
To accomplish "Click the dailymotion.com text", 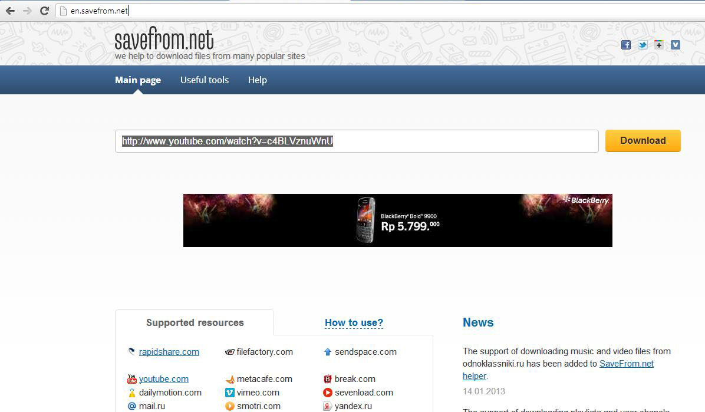I will (170, 393).
